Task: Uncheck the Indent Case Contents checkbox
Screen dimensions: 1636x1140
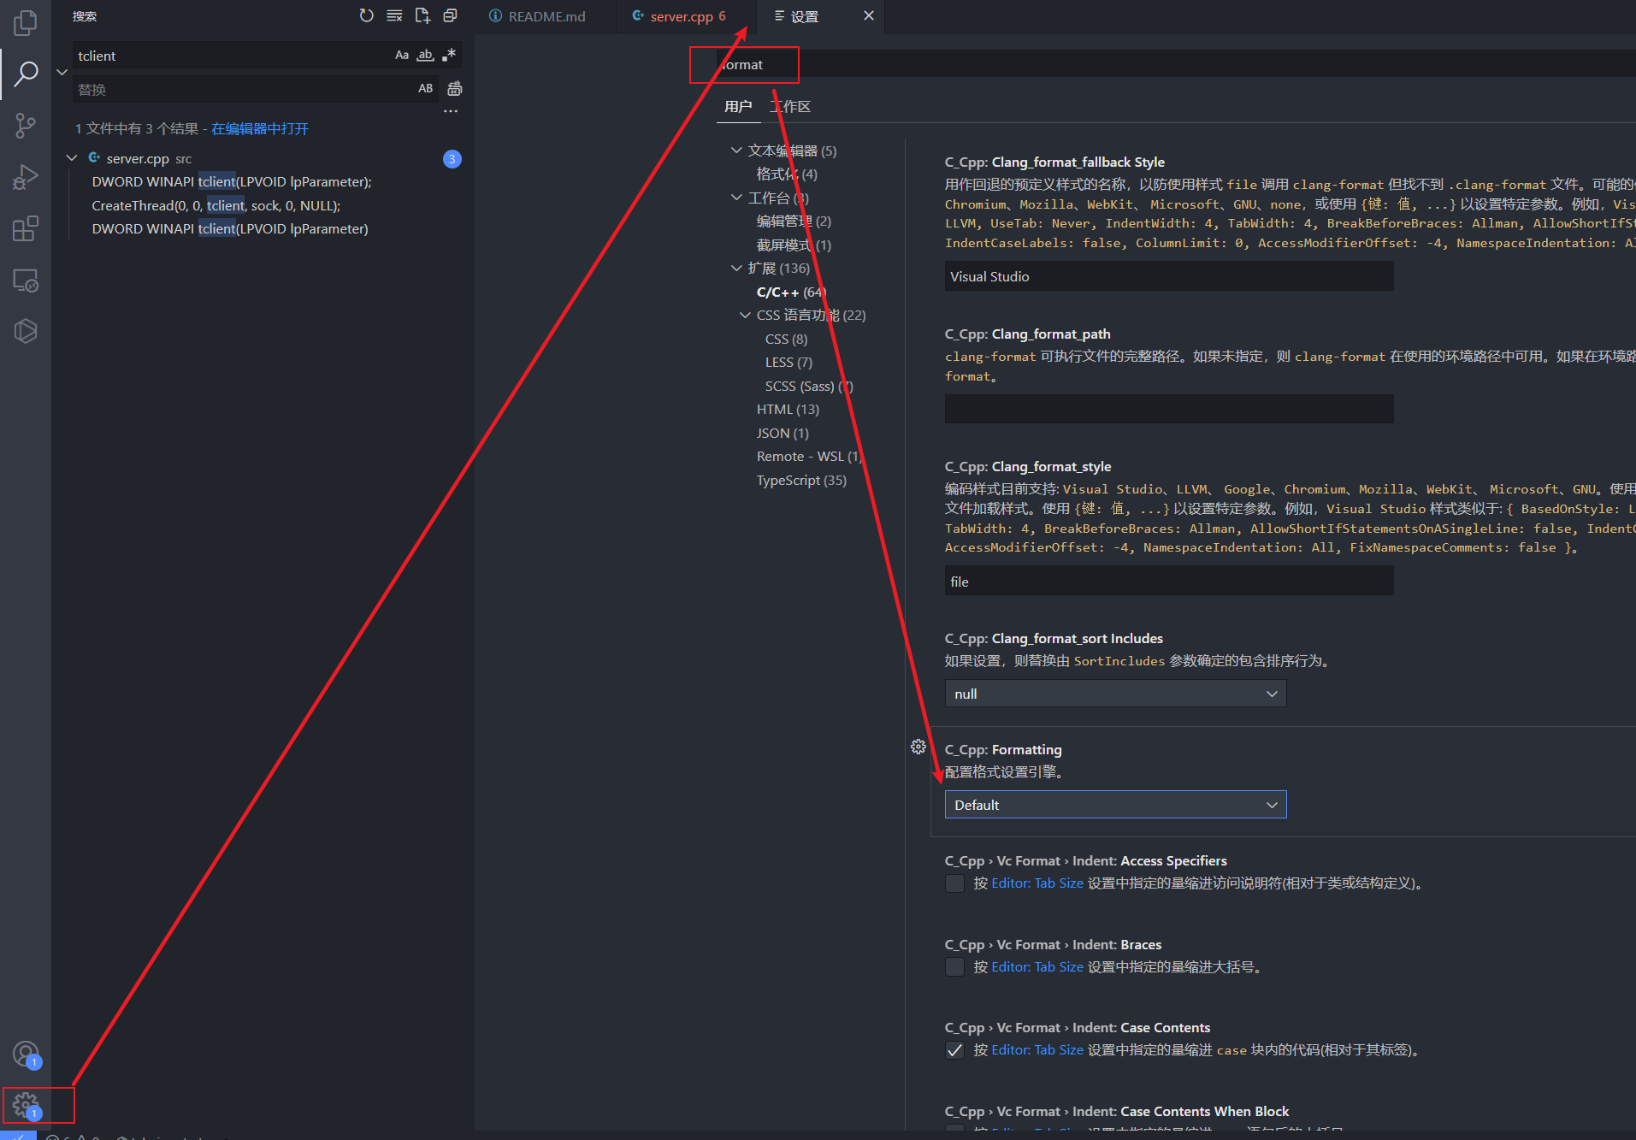Action: coord(954,1049)
